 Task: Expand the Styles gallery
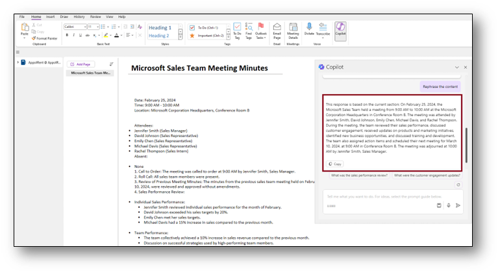pos(180,38)
